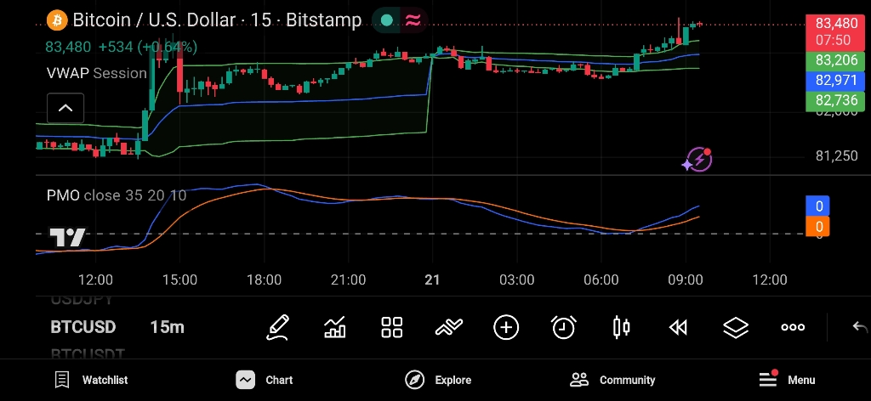Viewport: 871px width, 401px height.
Task: Tap the PMO close 35 20 10 label
Action: pos(117,195)
